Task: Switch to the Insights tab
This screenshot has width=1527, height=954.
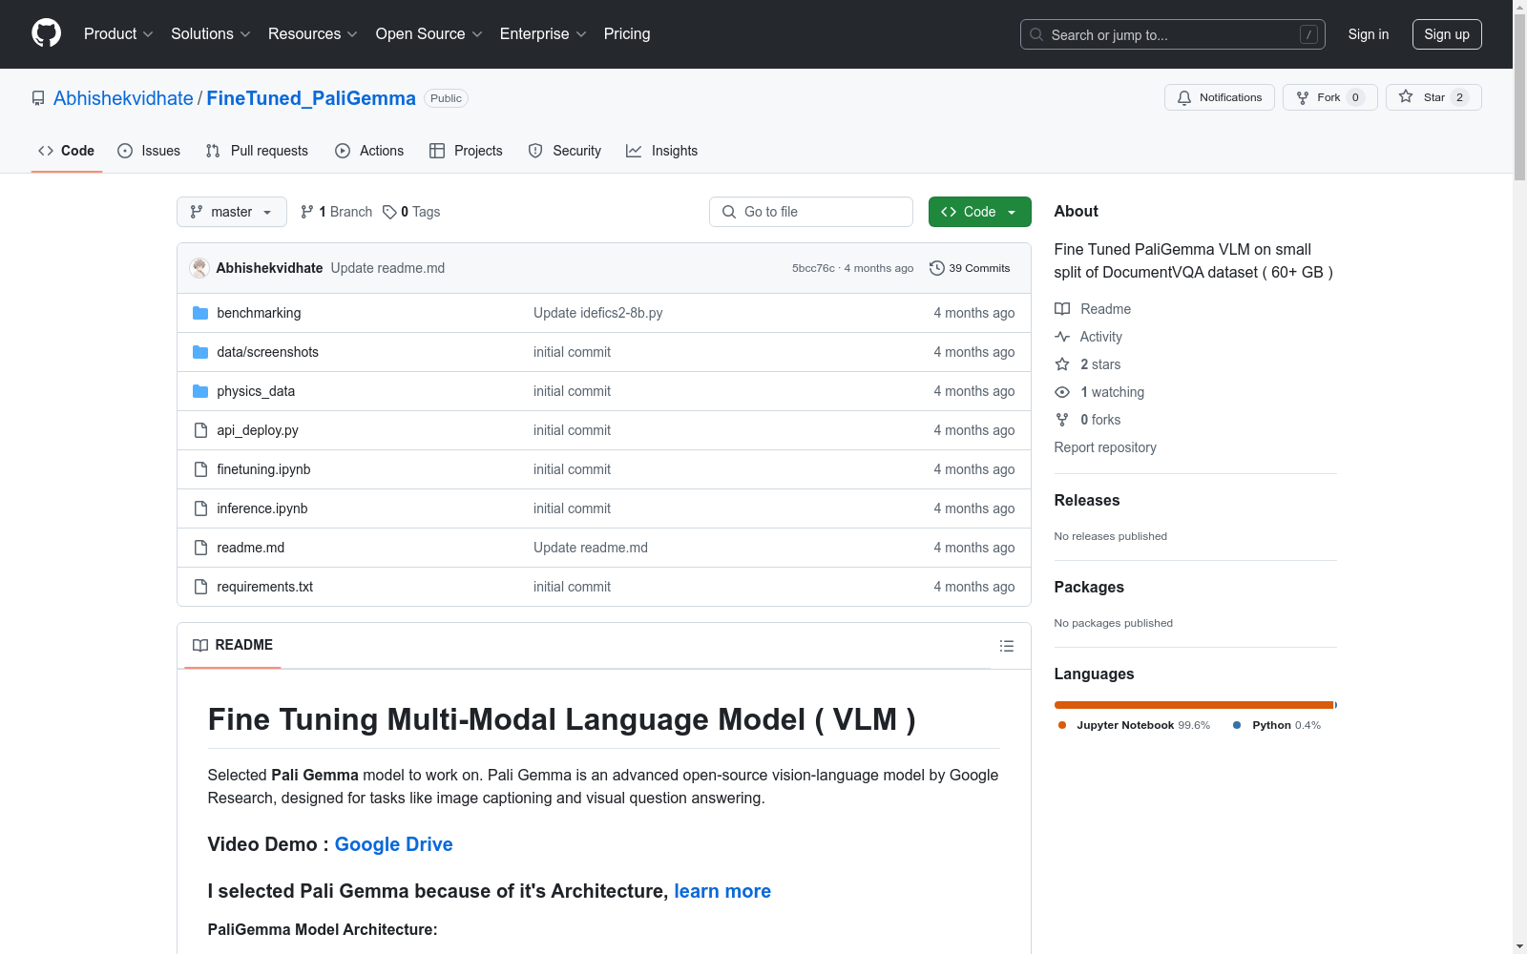Action: tap(662, 151)
